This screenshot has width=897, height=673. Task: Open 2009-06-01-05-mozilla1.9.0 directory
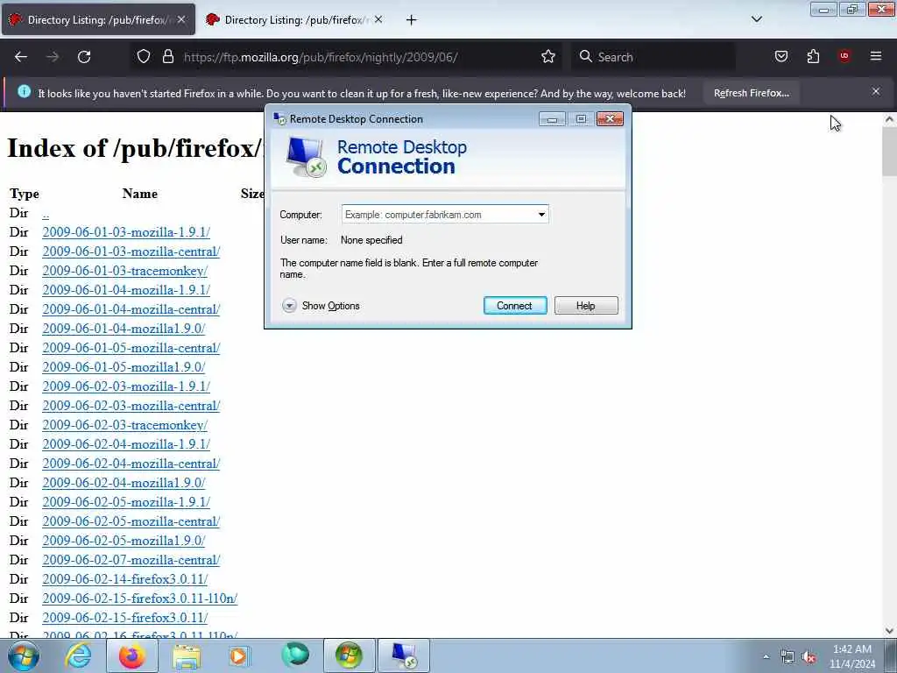124,367
